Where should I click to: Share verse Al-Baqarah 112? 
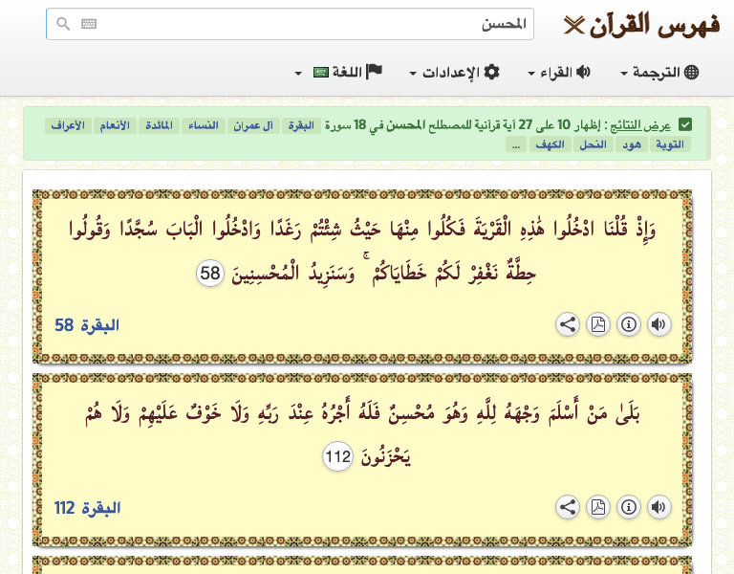[568, 507]
